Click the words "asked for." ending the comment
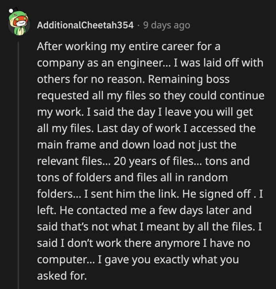Viewport: 276px width, 289px height. pyautogui.click(x=61, y=276)
